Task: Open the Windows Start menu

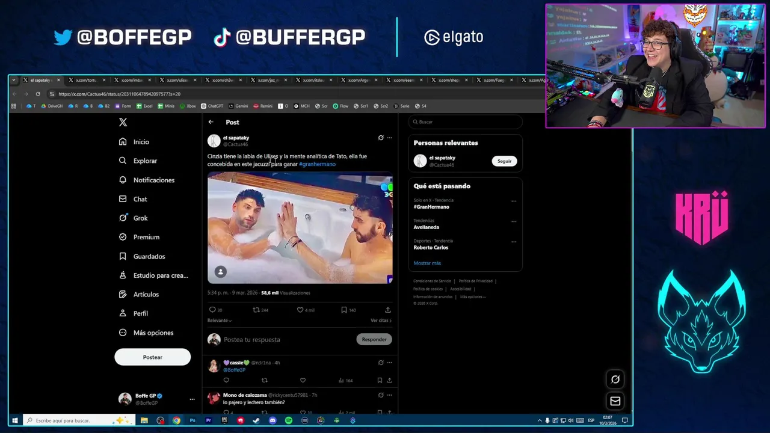Action: click(14, 420)
